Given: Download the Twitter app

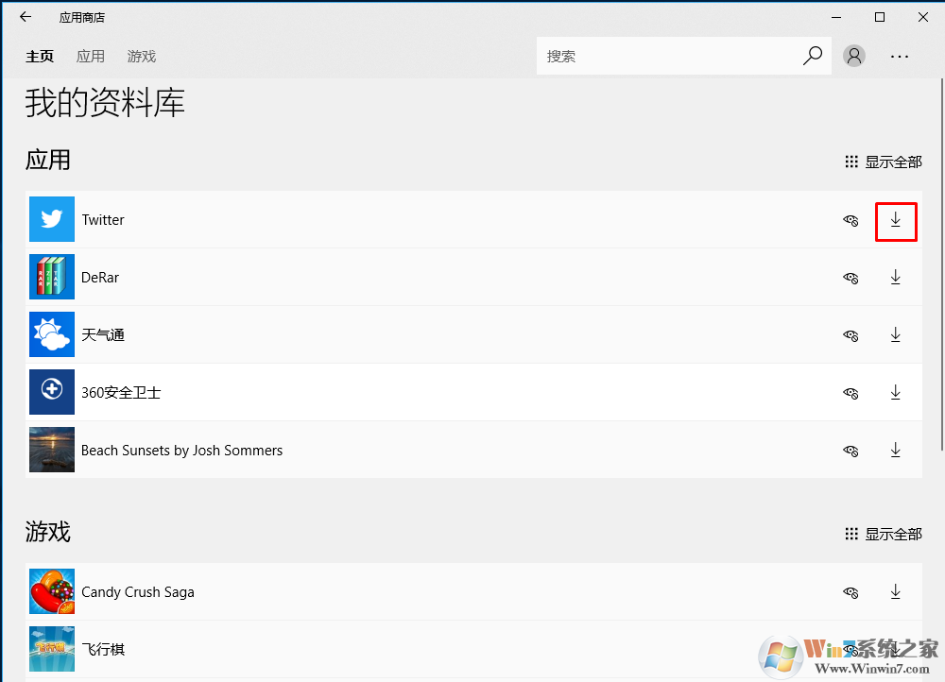Looking at the screenshot, I should coord(896,220).
